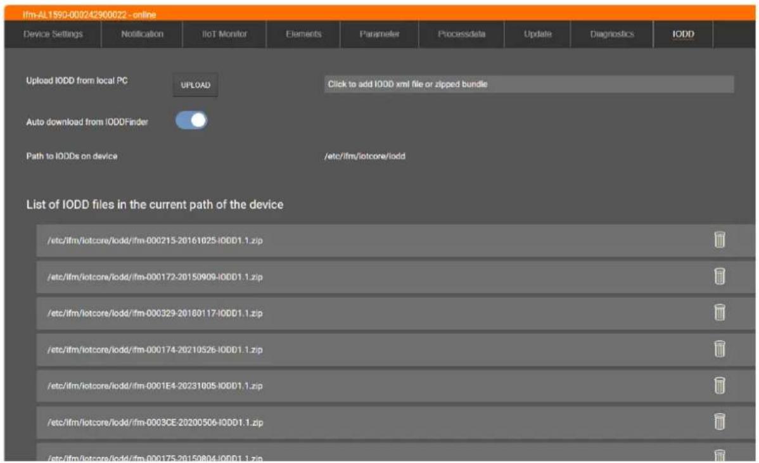Screen dimensions: 759x463
Task: Switch to the Notification tab
Action: 142,34
